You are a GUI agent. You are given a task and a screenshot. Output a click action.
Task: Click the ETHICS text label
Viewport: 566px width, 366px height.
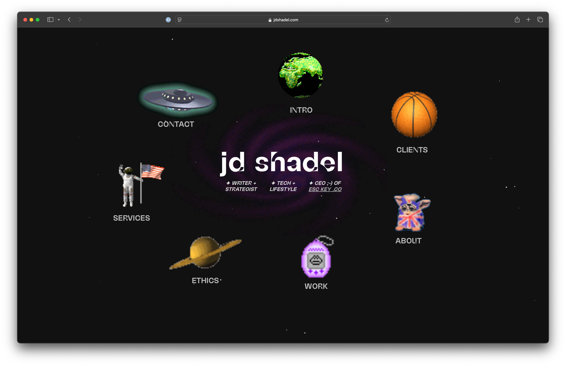coord(205,280)
